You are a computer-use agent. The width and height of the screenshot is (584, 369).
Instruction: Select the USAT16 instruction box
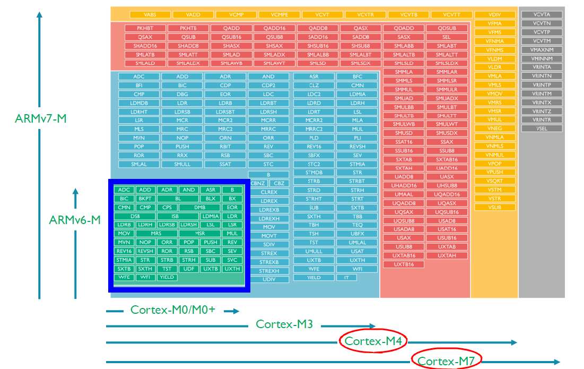tap(447, 229)
